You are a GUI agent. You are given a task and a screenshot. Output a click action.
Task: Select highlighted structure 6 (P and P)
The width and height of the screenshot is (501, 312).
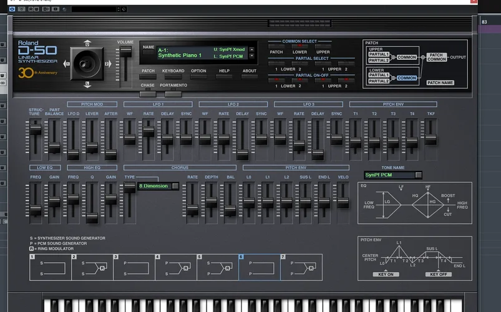pyautogui.click(x=260, y=267)
